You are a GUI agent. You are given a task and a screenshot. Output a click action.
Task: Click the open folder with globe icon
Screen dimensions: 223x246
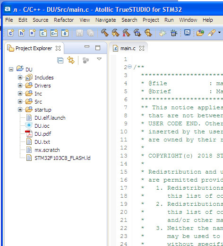coord(200,33)
